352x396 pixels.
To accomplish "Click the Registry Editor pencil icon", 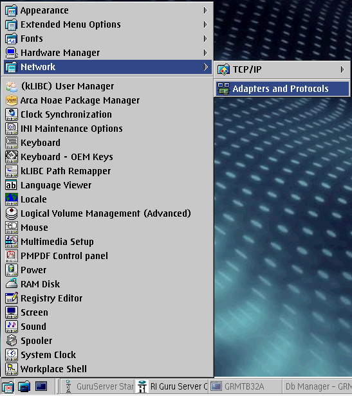I will pyautogui.click(x=12, y=298).
